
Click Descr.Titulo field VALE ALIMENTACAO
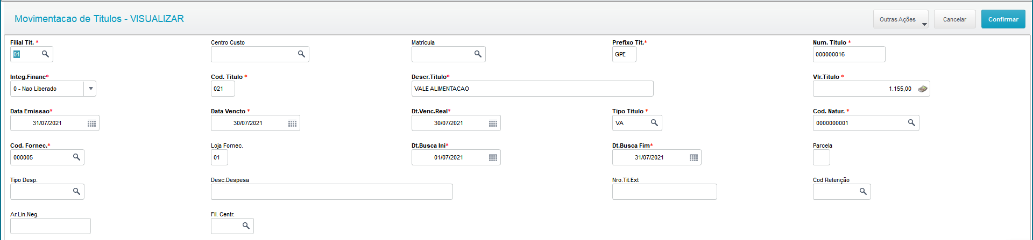[533, 89]
